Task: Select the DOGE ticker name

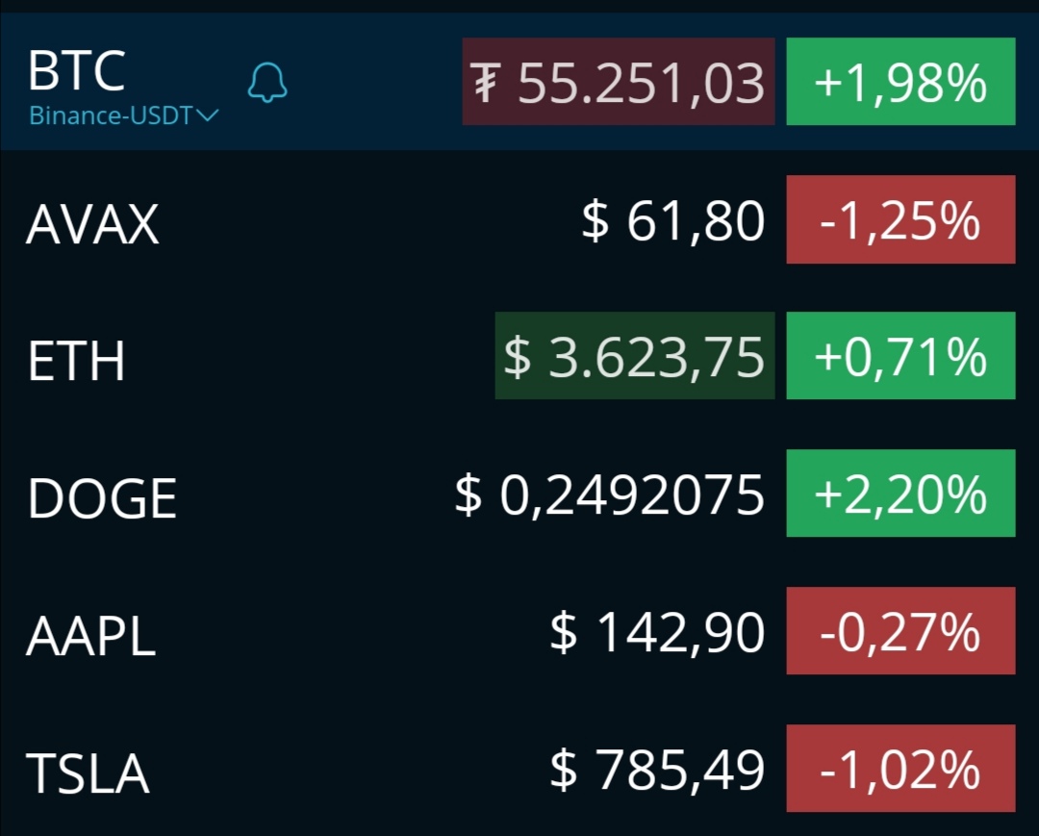Action: coord(102,498)
